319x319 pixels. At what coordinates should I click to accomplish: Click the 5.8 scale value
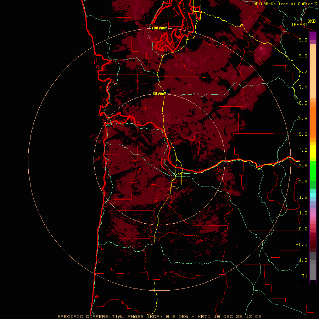303,119
